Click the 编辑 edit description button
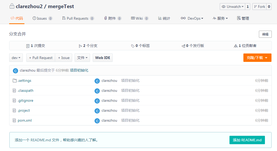277x151 pixels. pos(265,34)
